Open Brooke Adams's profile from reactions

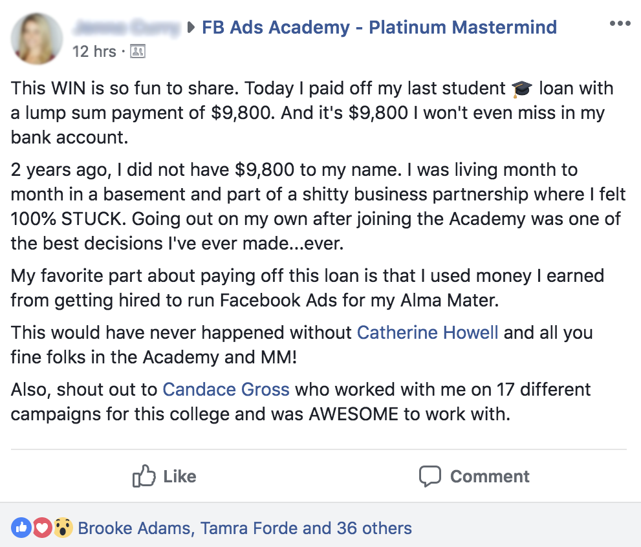[135, 528]
